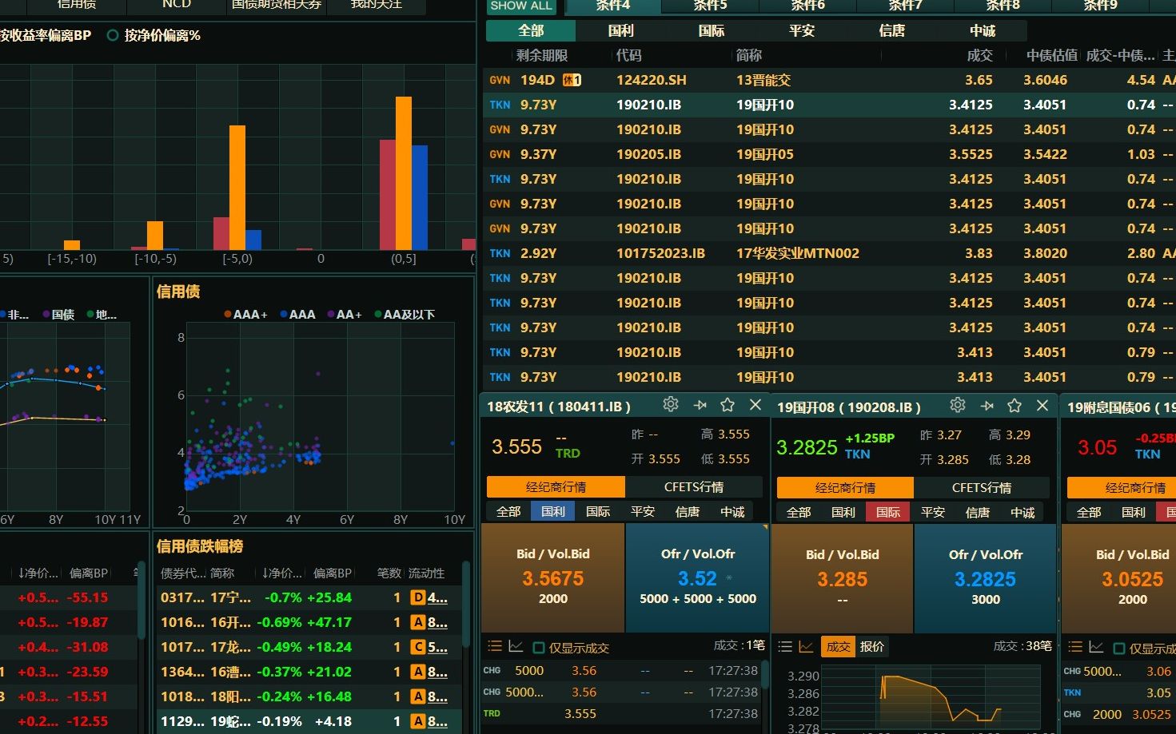Sort trades table by 中债估值 column
The width and height of the screenshot is (1176, 734).
point(1052,55)
